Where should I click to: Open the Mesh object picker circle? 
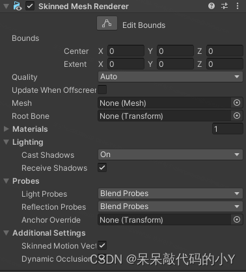coord(237,103)
